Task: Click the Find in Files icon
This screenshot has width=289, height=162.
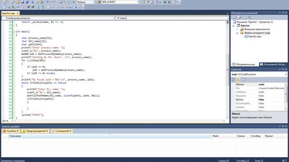Action: pyautogui.click(x=99, y=2)
